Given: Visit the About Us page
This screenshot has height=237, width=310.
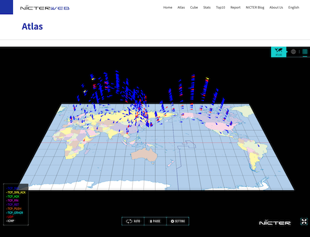Looking at the screenshot, I should tap(276, 7).
